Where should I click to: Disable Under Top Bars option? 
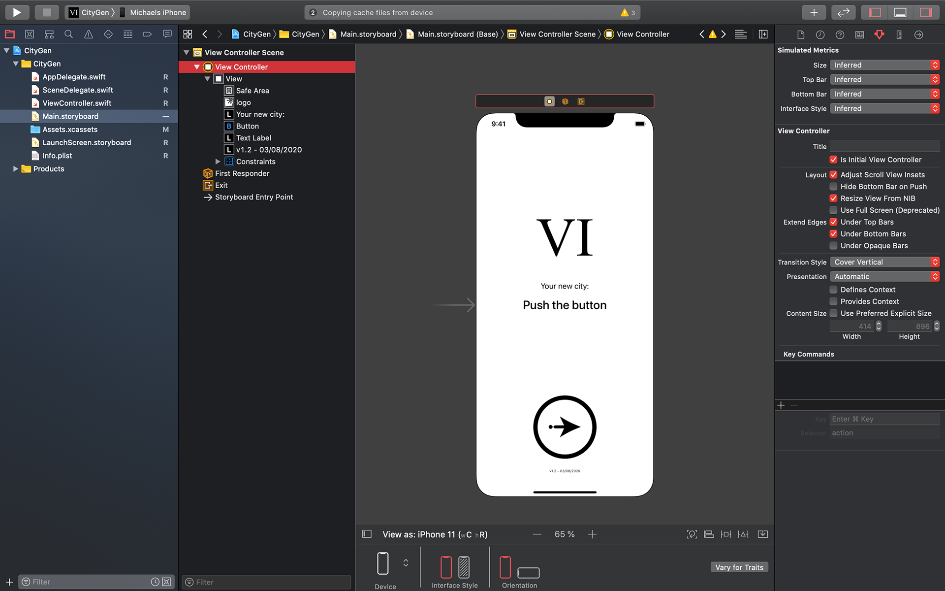click(833, 222)
